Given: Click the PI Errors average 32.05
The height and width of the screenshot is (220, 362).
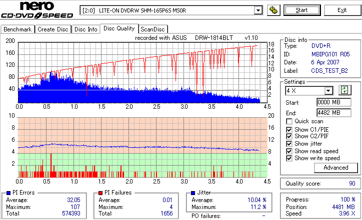Looking at the screenshot, I should click(73, 200).
